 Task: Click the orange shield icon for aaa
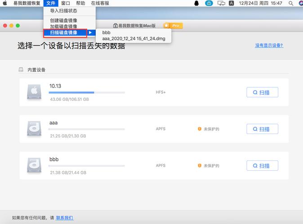click(x=200, y=129)
